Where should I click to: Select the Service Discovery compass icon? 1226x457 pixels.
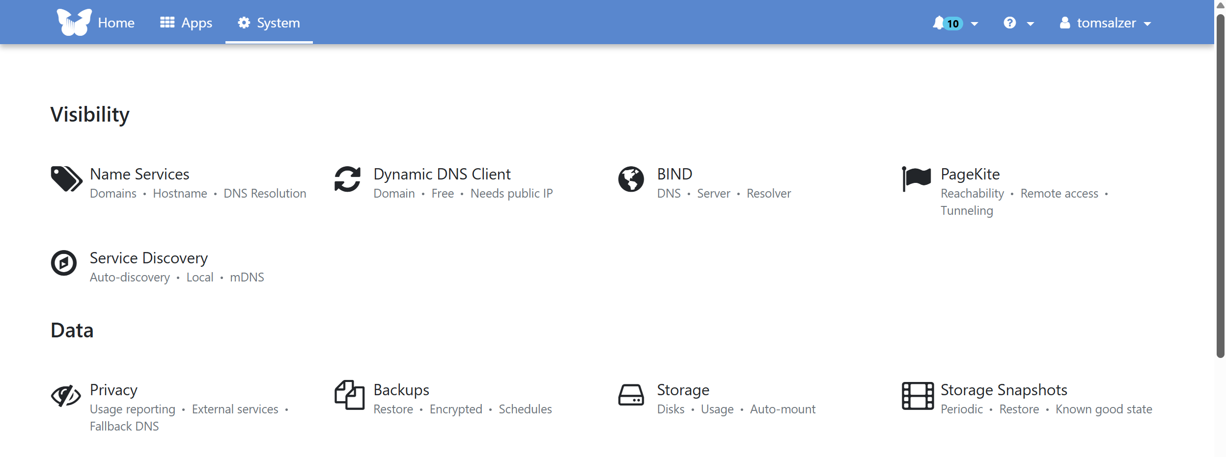pos(64,263)
